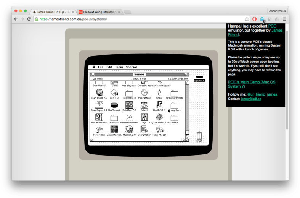Image resolution: width=300 pixels, height=198 pixels.
Task: Select the System 6 disk icon
Action: (199, 78)
